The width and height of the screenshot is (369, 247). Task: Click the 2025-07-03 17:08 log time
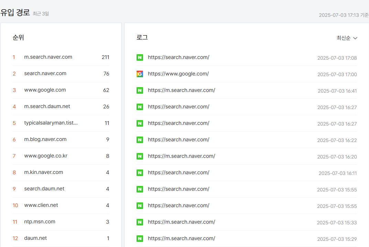click(337, 58)
